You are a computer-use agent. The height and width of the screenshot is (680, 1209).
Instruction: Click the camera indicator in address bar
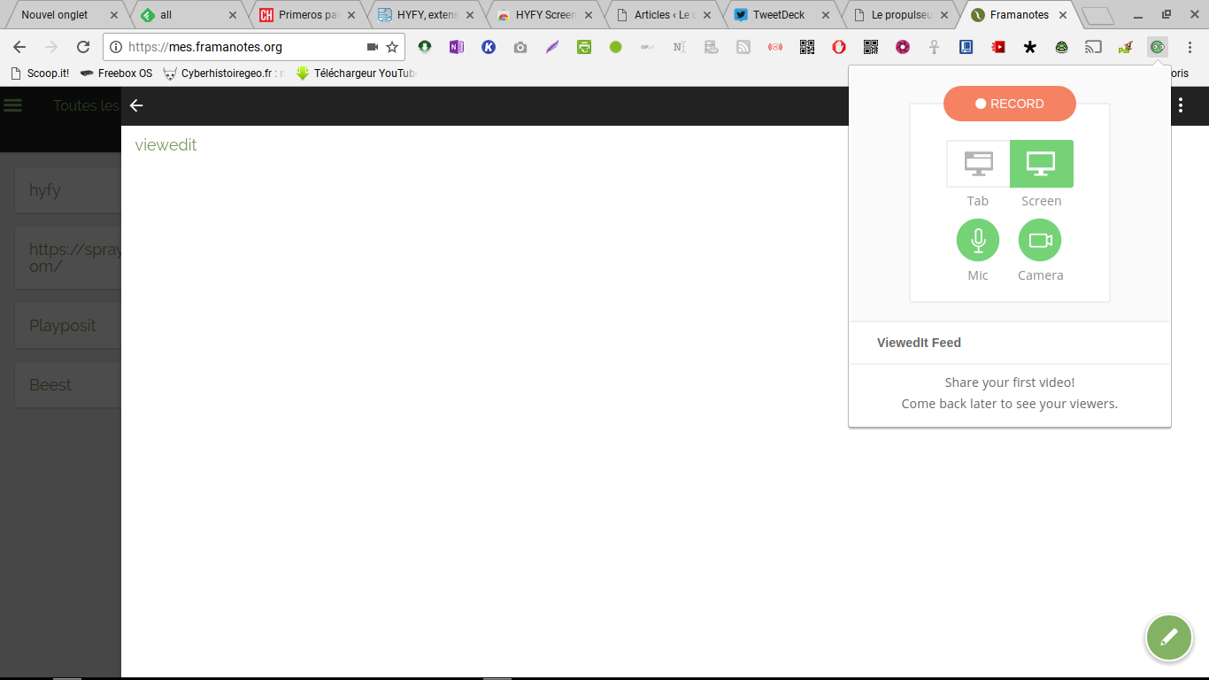coord(372,47)
